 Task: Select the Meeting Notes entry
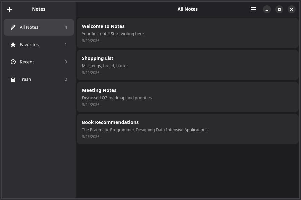[187, 97]
